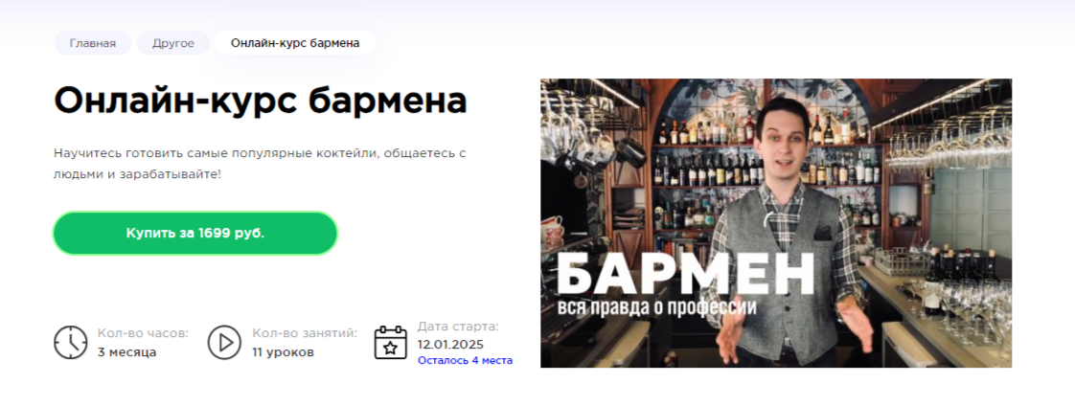Click the clock icon for course hours

(x=71, y=343)
